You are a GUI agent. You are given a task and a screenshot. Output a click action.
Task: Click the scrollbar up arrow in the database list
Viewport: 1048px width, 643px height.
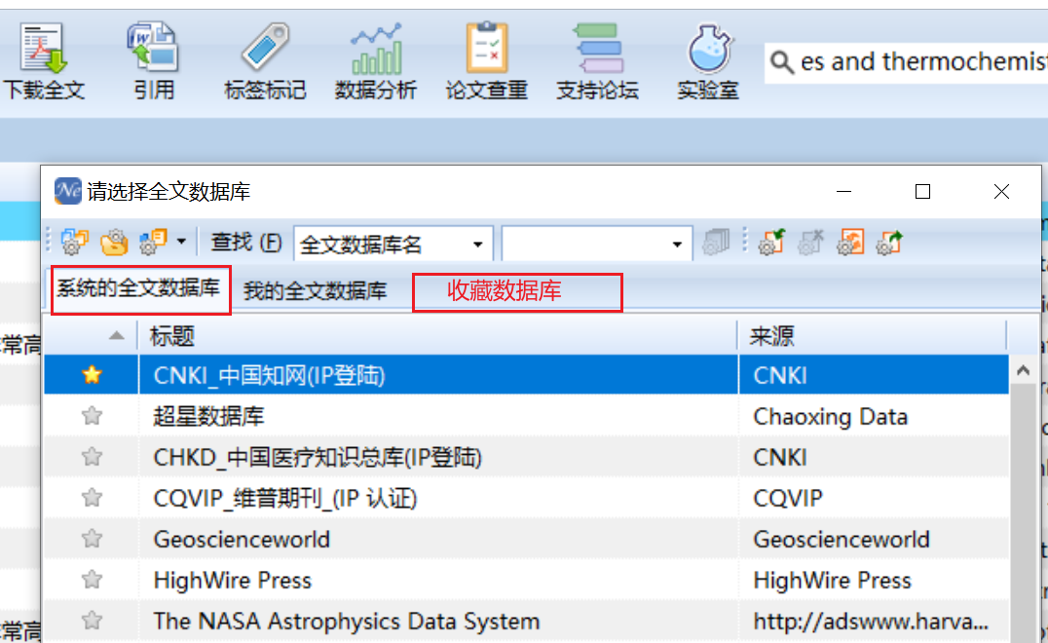(1023, 370)
